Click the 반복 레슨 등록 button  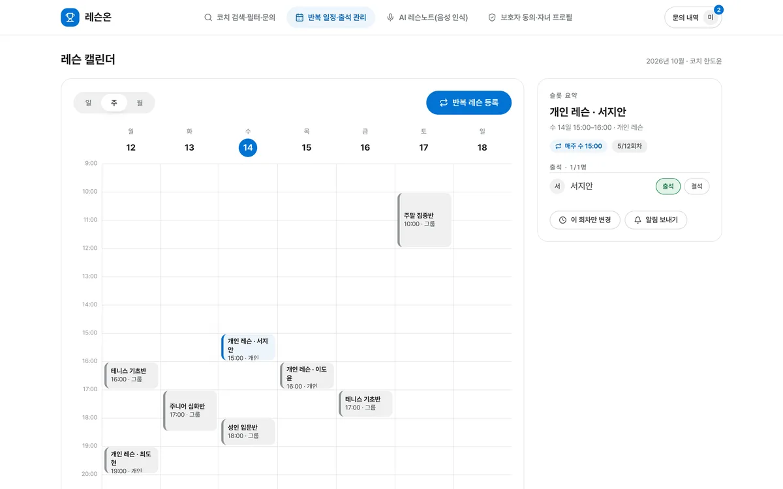pos(468,103)
